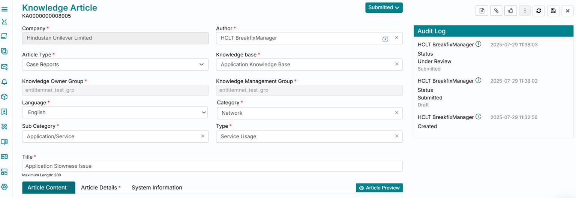Open the settings gear in the sidebar

[x=4, y=187]
